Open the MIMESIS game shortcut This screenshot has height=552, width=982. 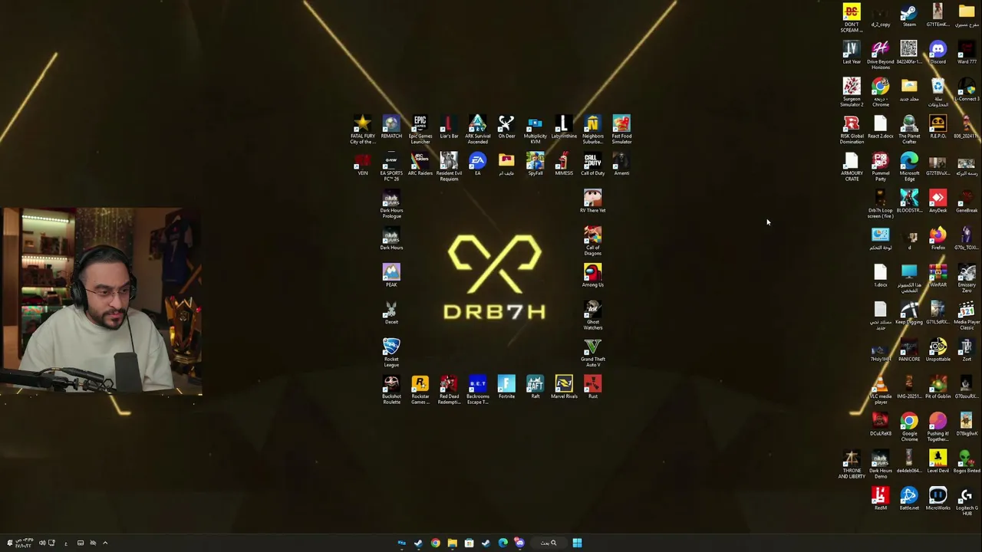pyautogui.click(x=564, y=164)
